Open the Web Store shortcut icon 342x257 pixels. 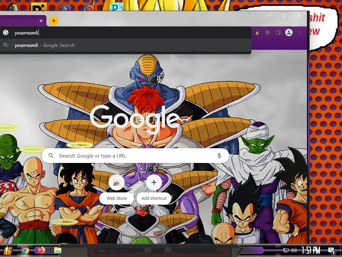117,182
